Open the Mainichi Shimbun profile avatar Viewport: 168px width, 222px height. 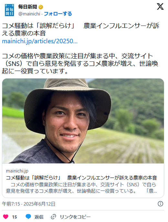tap(9, 10)
